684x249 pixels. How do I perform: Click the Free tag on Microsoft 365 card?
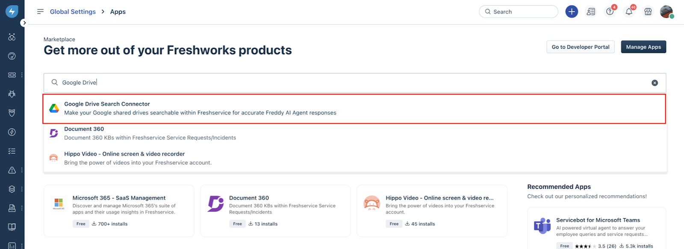81,224
